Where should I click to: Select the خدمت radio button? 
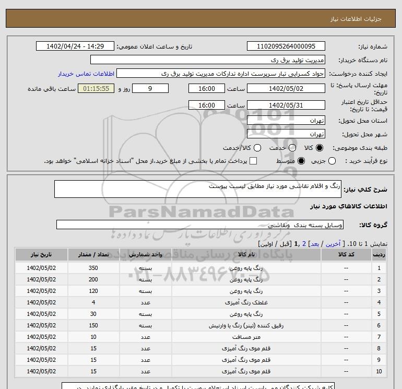pyautogui.click(x=292, y=148)
